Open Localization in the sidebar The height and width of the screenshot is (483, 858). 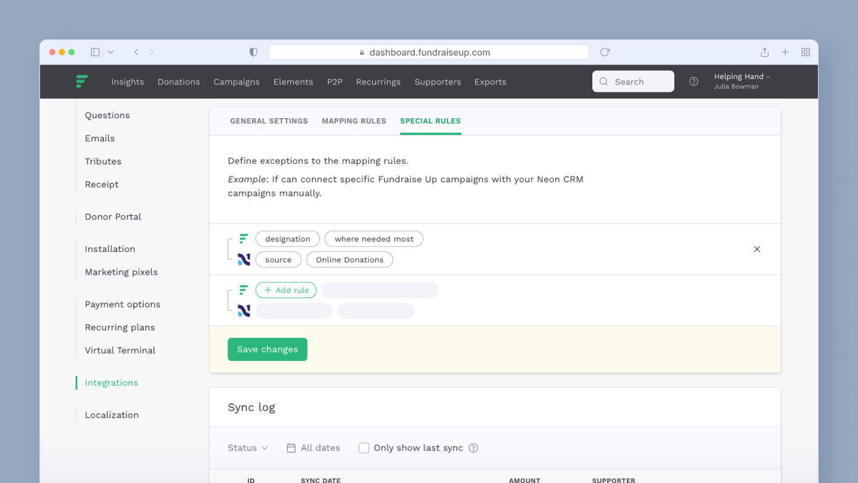112,415
